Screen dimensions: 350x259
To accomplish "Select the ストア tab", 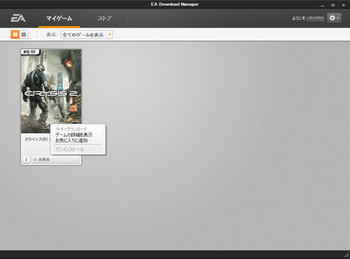I will click(x=105, y=18).
